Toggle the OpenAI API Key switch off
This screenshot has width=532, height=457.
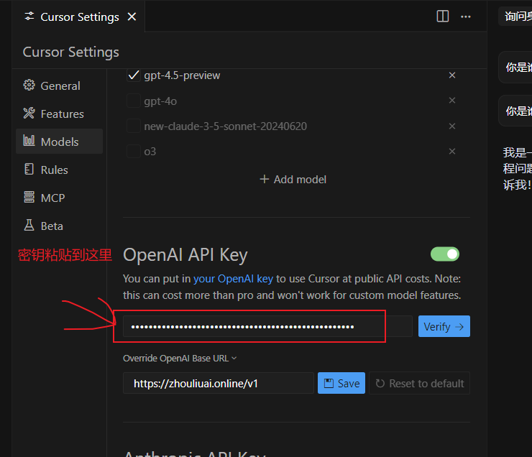pyautogui.click(x=445, y=254)
